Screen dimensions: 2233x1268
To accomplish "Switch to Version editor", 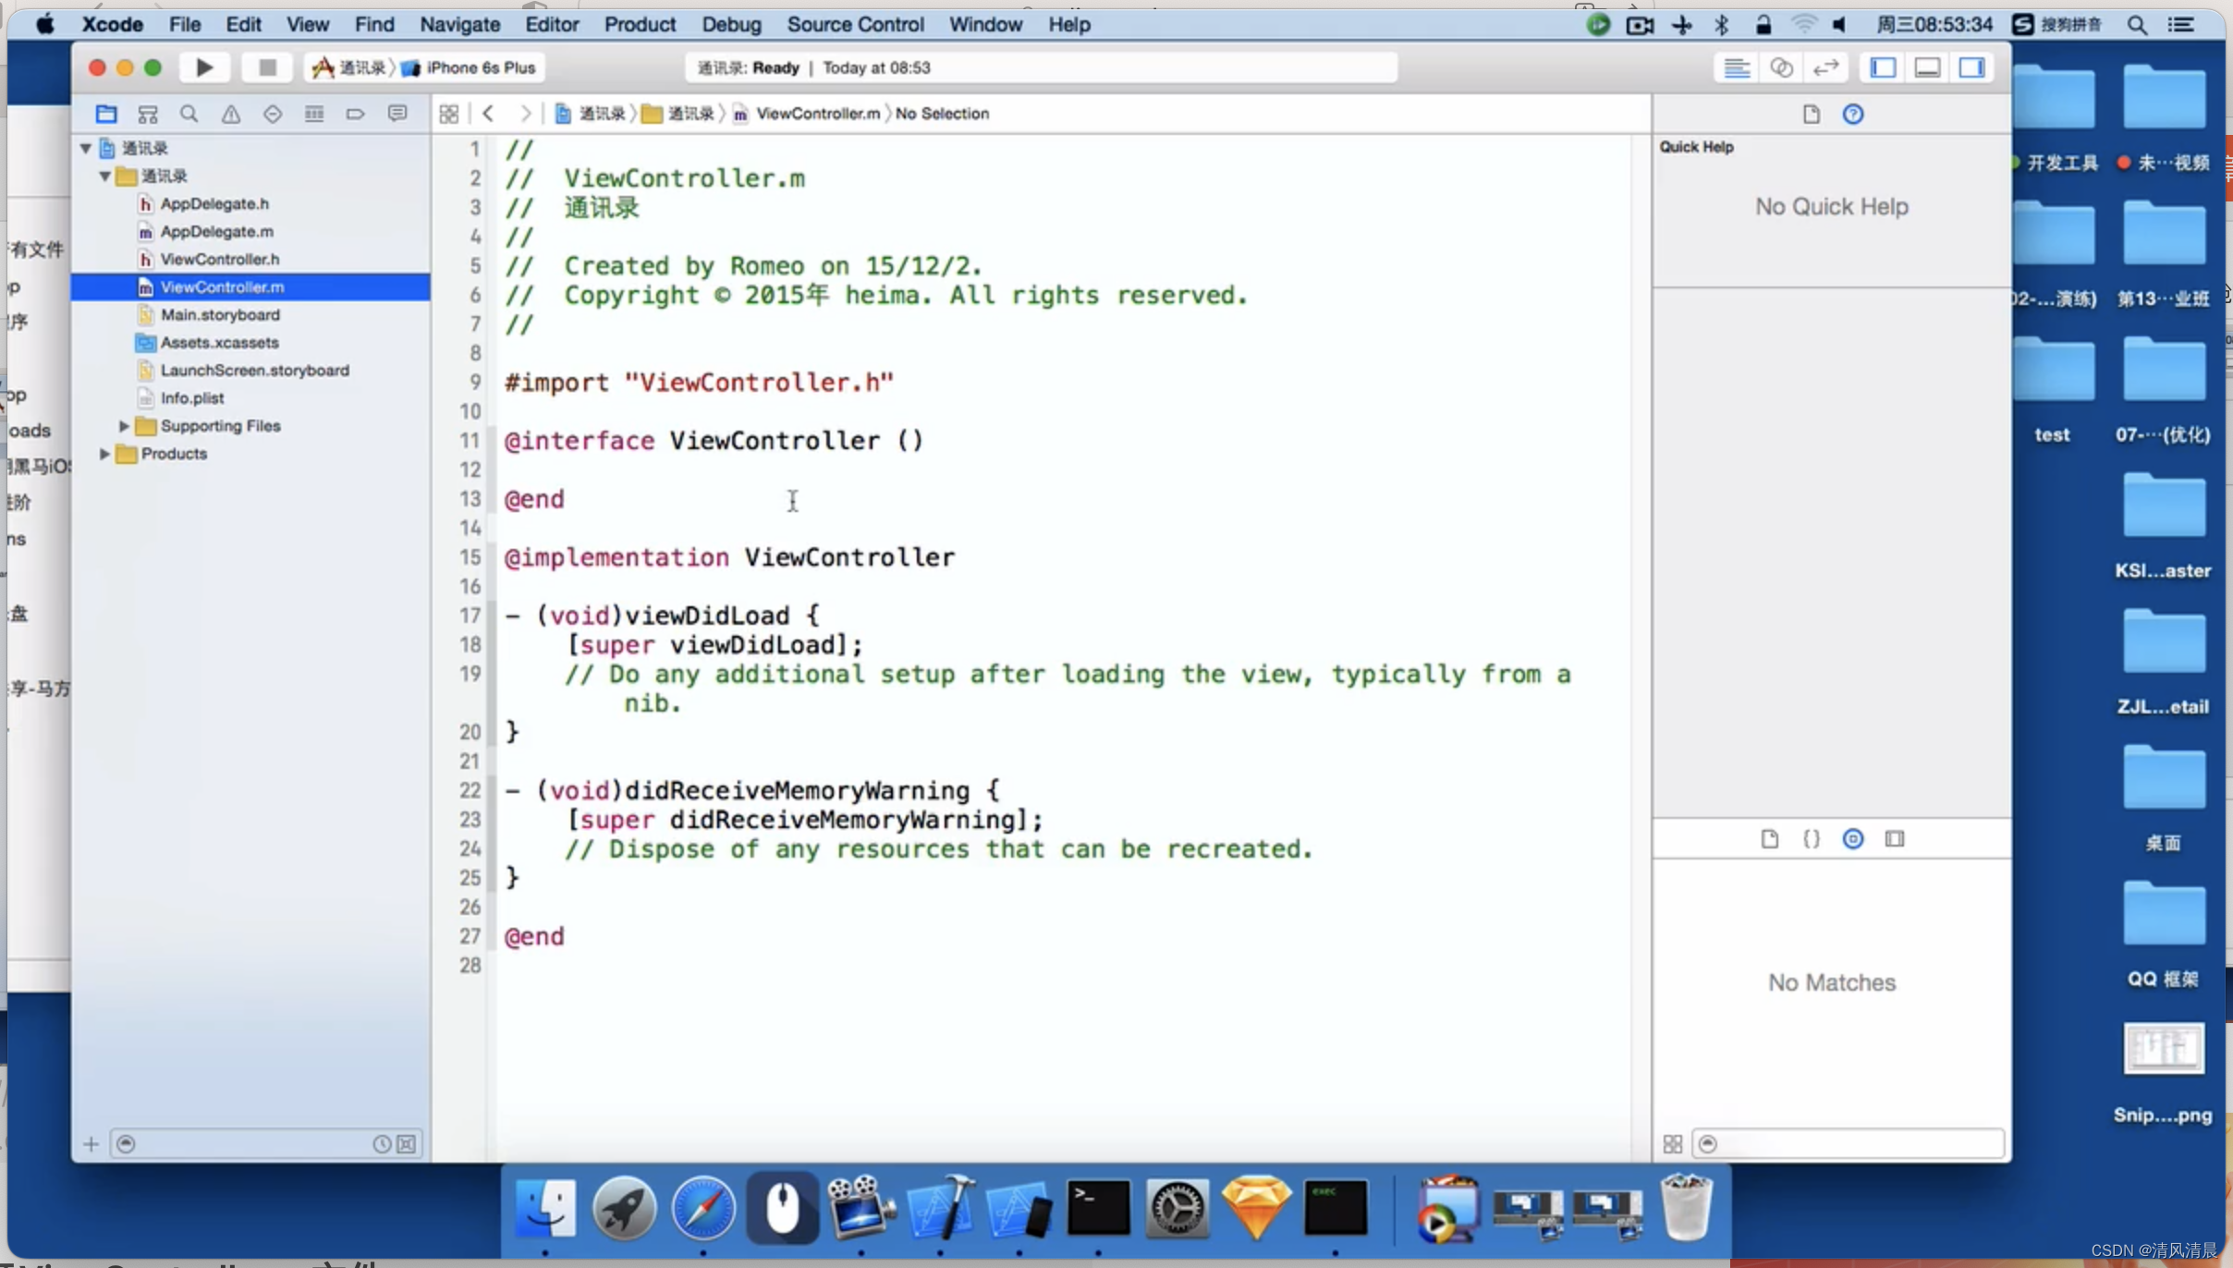I will pyautogui.click(x=1825, y=67).
